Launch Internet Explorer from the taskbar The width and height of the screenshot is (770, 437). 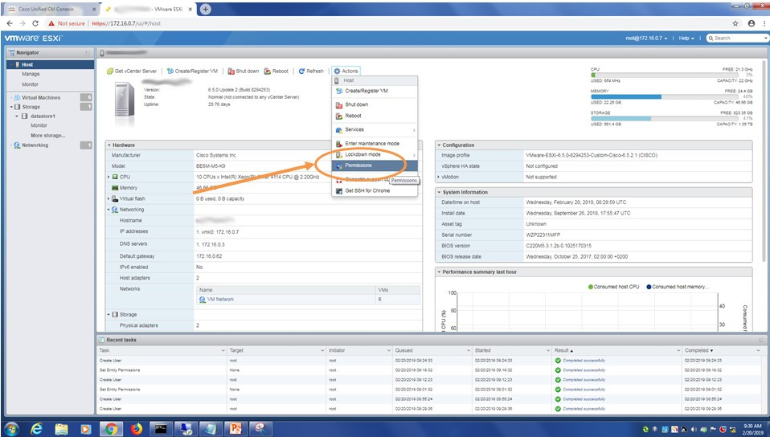[36, 429]
